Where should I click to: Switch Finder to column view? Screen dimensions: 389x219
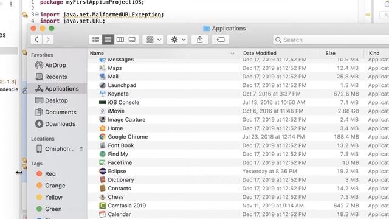(120, 40)
